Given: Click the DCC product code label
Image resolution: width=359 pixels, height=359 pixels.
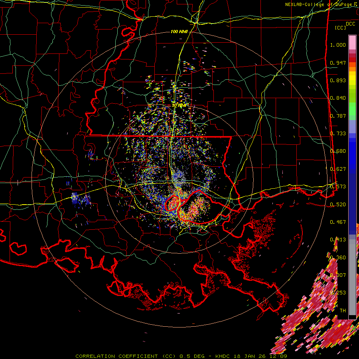Looking at the screenshot, I should pyautogui.click(x=350, y=24).
